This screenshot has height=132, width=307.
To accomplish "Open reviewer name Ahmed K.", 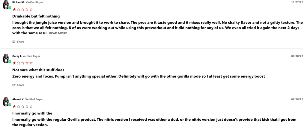I will (x=18, y=99).
